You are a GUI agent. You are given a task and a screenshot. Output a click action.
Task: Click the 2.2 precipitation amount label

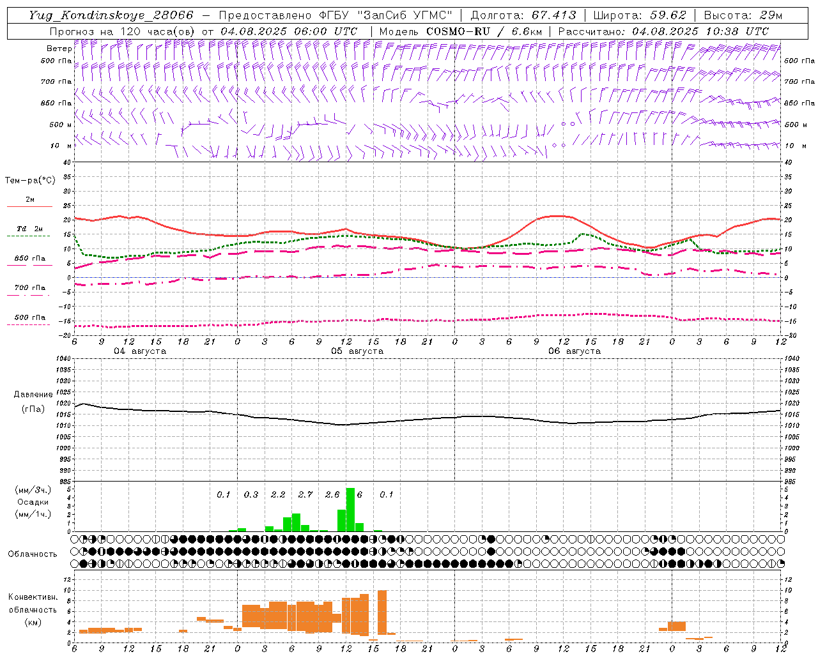click(278, 494)
